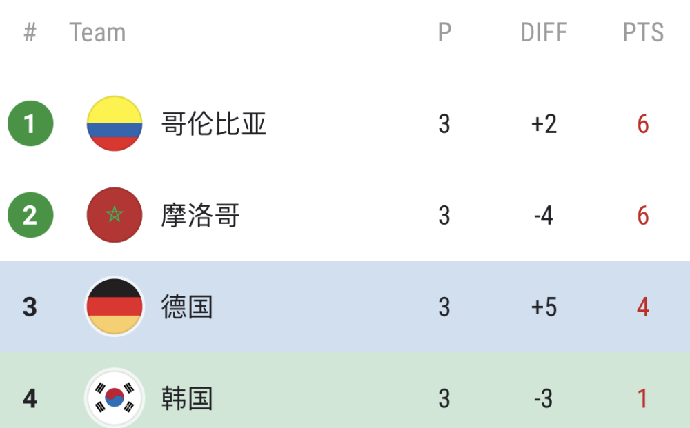Click Germany's +5 goal difference
Screen dimensions: 690x428
[x=544, y=307]
